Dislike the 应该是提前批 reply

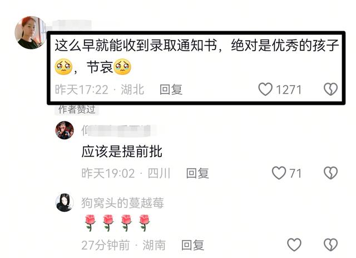click(330, 173)
